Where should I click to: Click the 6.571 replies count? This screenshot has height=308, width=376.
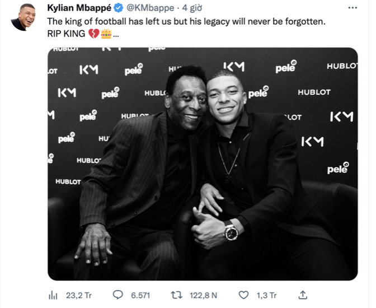pyautogui.click(x=139, y=295)
